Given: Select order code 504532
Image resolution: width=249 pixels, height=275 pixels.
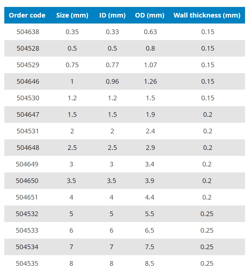Looking at the screenshot, I should (x=27, y=214).
